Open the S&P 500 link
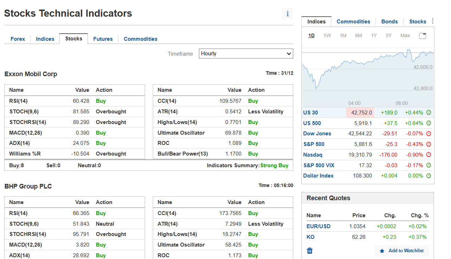Screen dimensions: 451x259 pyautogui.click(x=314, y=144)
